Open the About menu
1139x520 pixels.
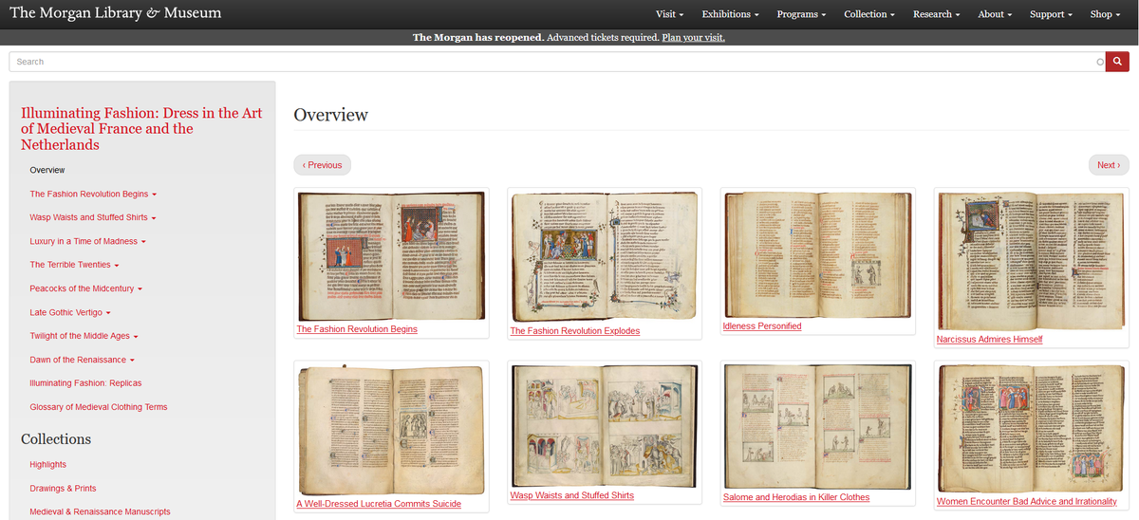point(995,14)
